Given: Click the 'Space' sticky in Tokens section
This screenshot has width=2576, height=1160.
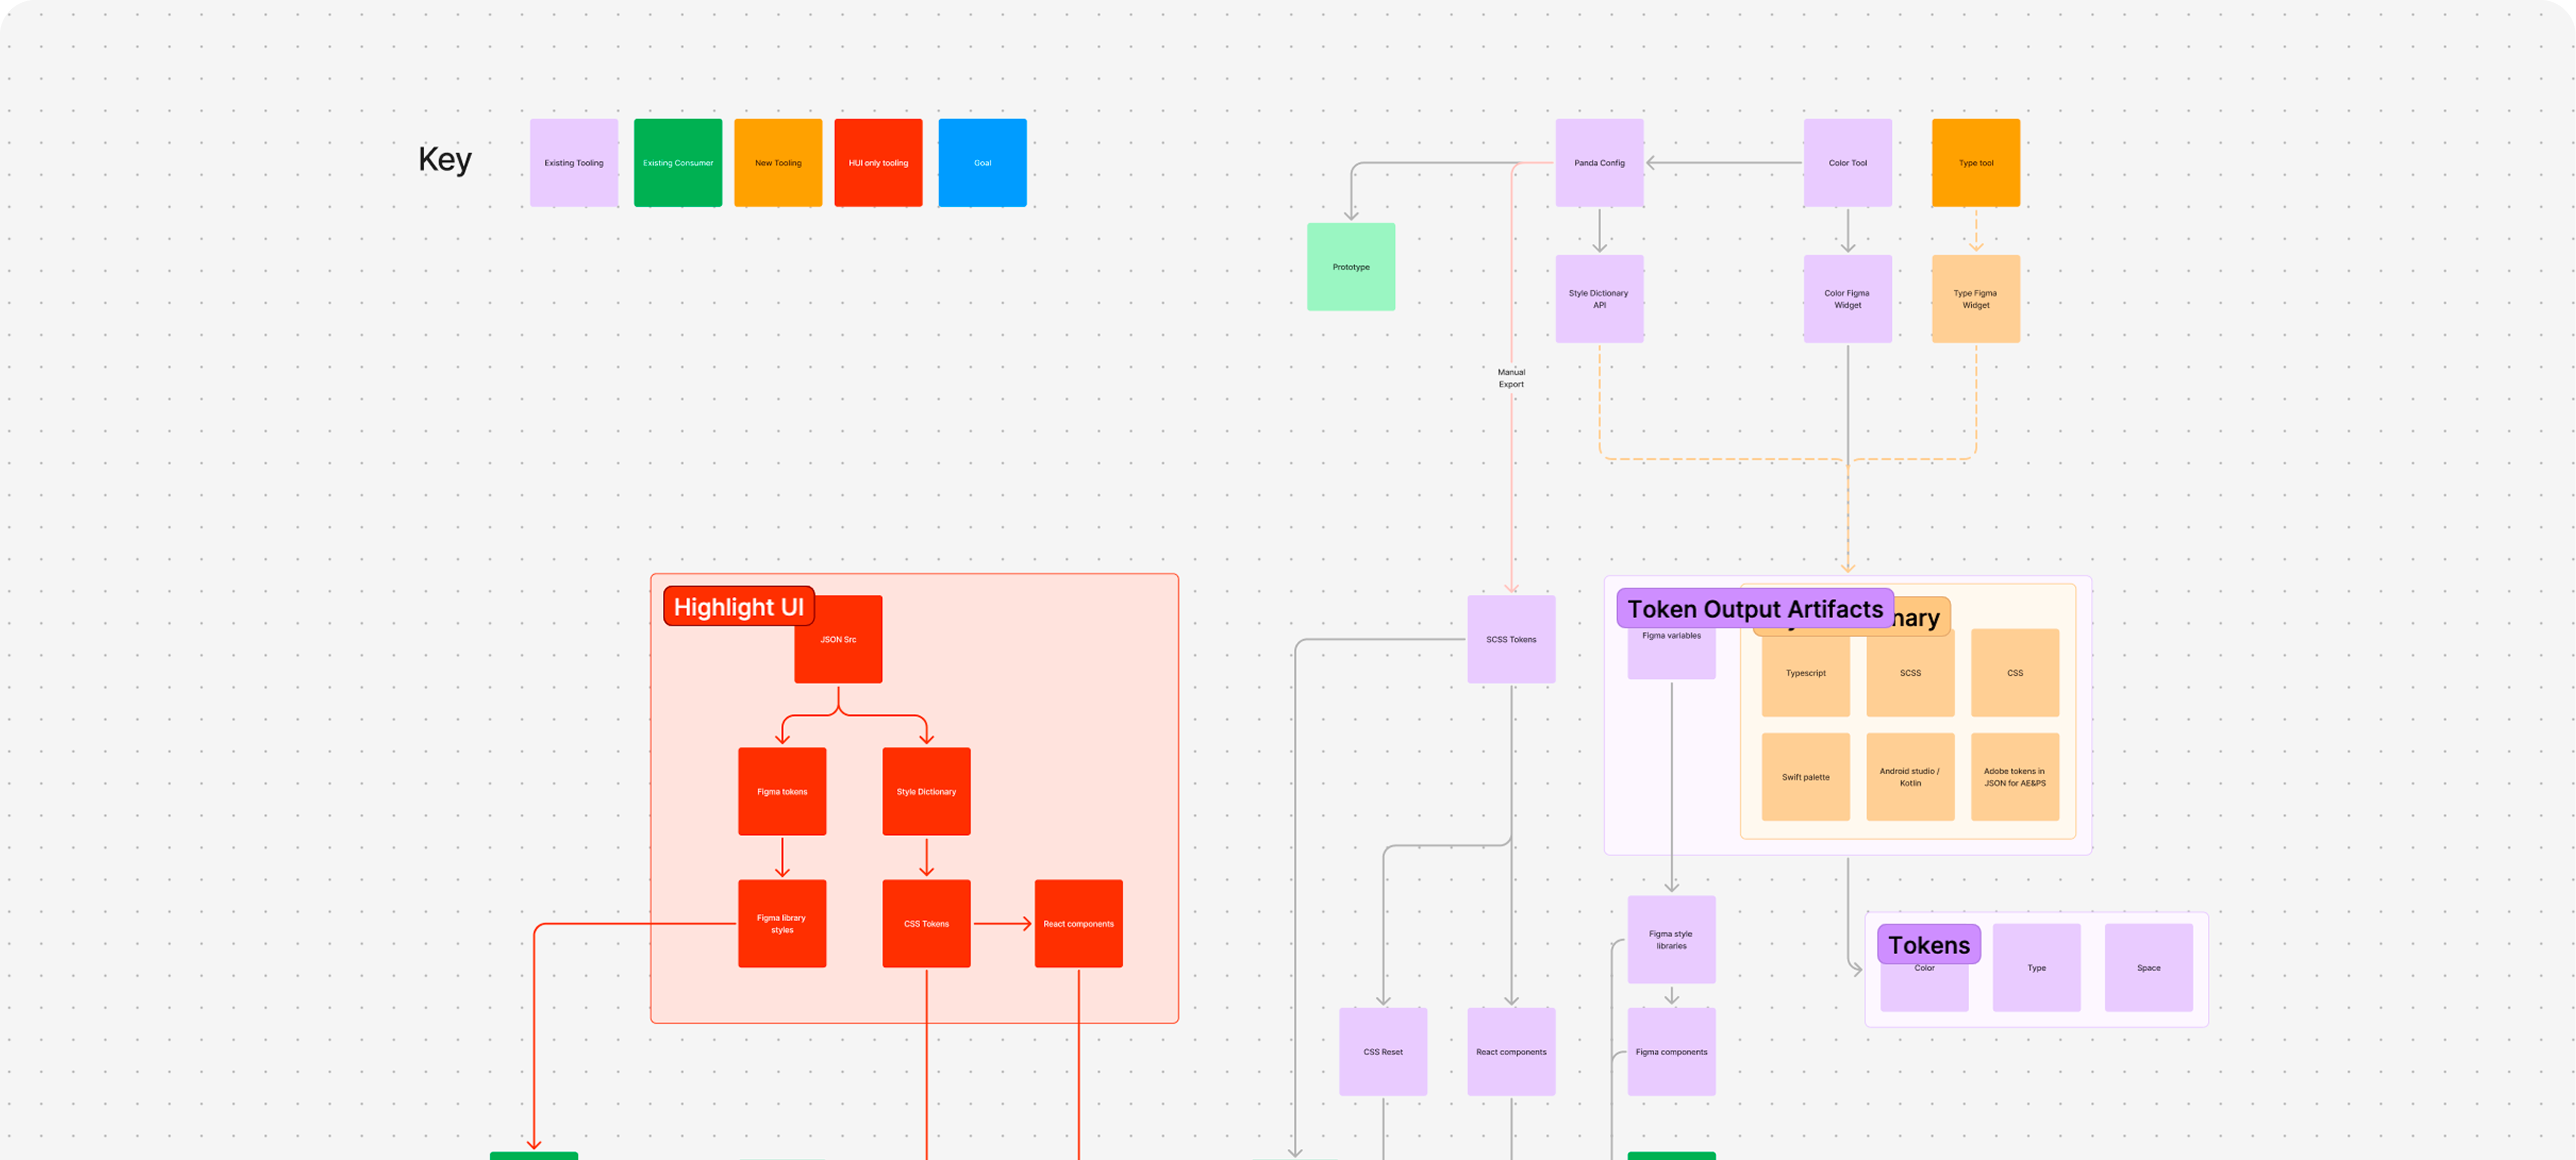Looking at the screenshot, I should coord(2148,967).
